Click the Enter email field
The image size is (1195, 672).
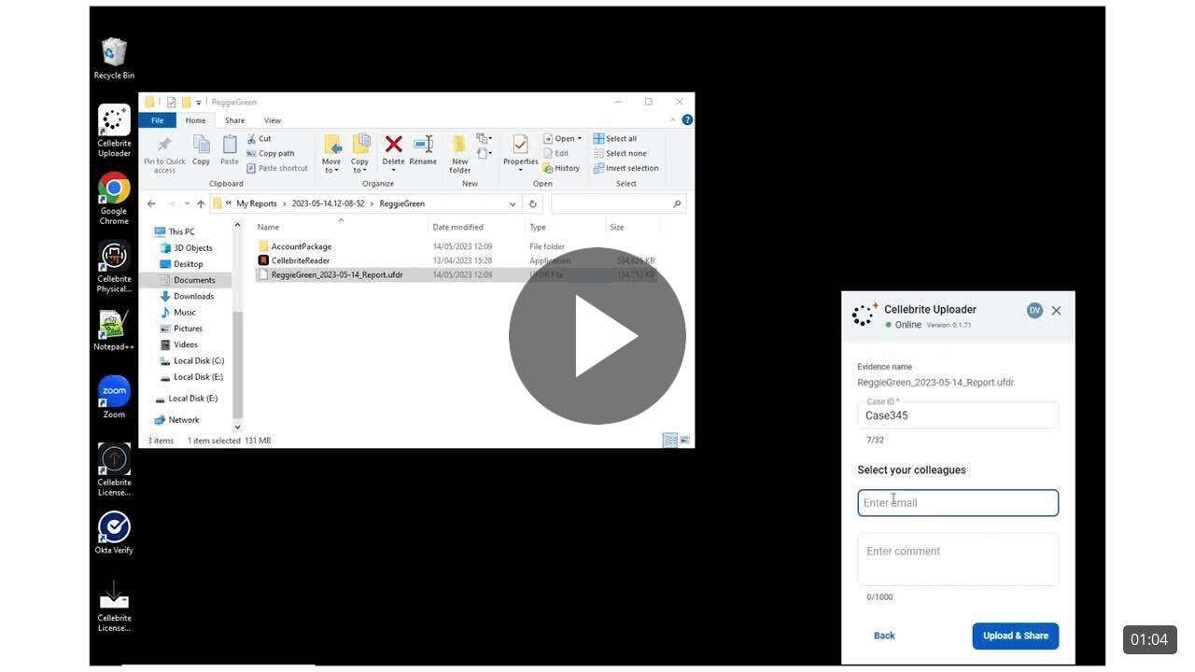pyautogui.click(x=958, y=503)
